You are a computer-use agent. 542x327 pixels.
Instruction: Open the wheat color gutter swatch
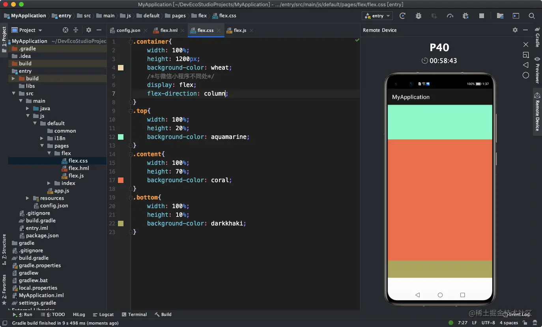coord(121,68)
